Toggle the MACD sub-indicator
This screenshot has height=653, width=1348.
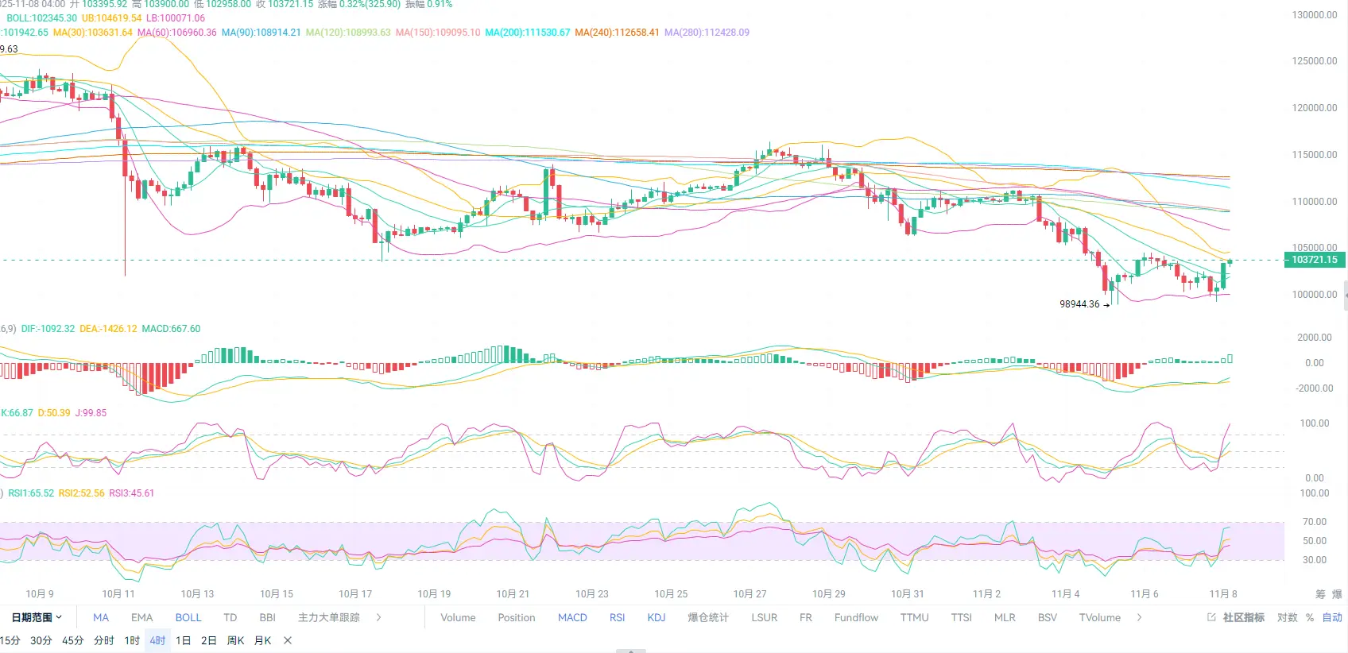click(572, 617)
